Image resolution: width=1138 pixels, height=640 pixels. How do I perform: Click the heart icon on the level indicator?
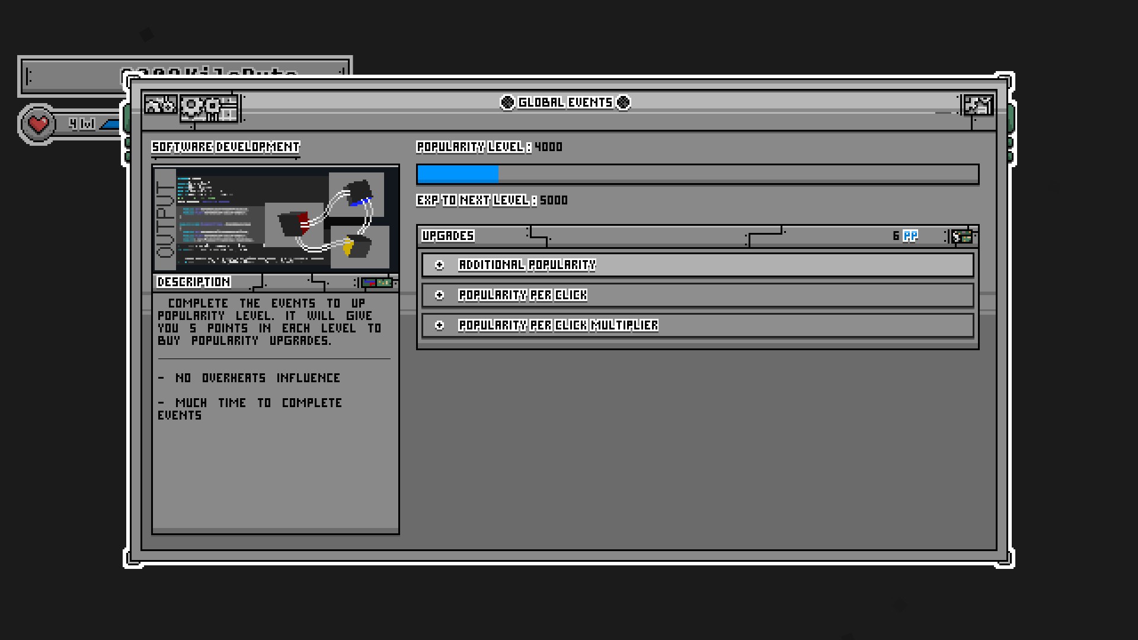(x=37, y=123)
